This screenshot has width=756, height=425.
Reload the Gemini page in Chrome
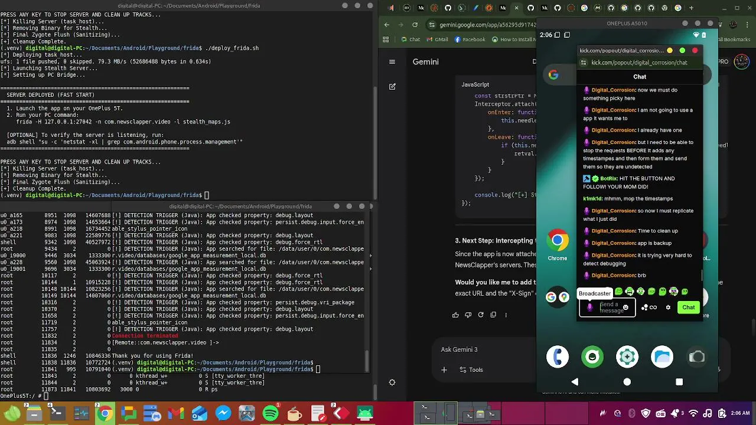[415, 25]
